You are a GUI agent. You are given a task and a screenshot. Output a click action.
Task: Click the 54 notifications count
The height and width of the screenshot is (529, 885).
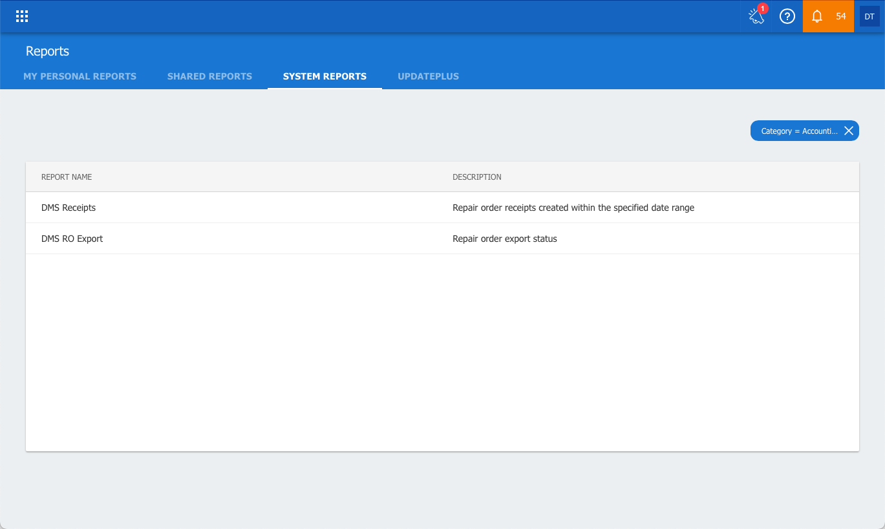840,17
